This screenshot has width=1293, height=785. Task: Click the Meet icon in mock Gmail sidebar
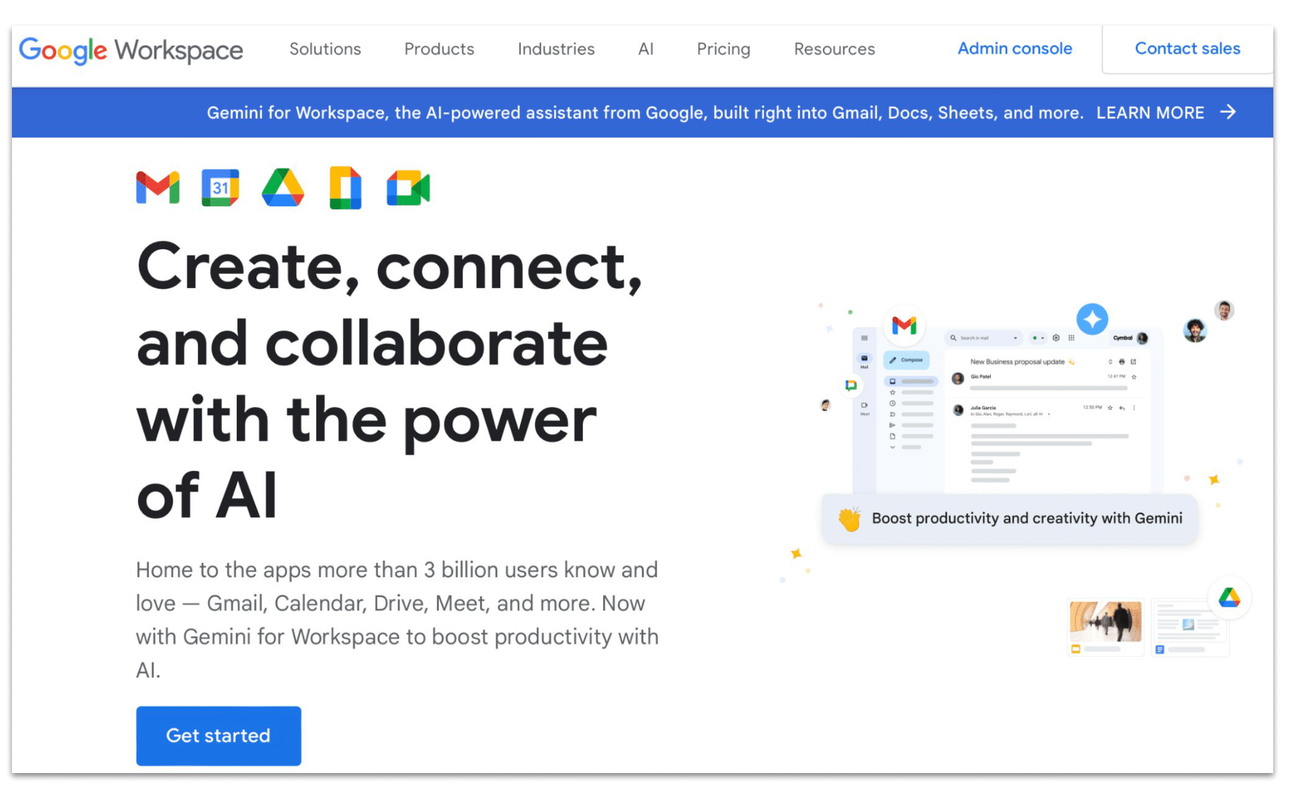coord(865,406)
